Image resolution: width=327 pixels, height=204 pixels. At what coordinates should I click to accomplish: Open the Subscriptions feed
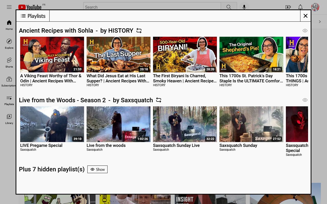click(9, 81)
